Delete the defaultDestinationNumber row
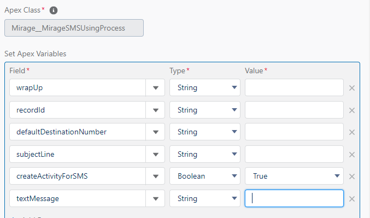The height and width of the screenshot is (218, 370). point(352,132)
